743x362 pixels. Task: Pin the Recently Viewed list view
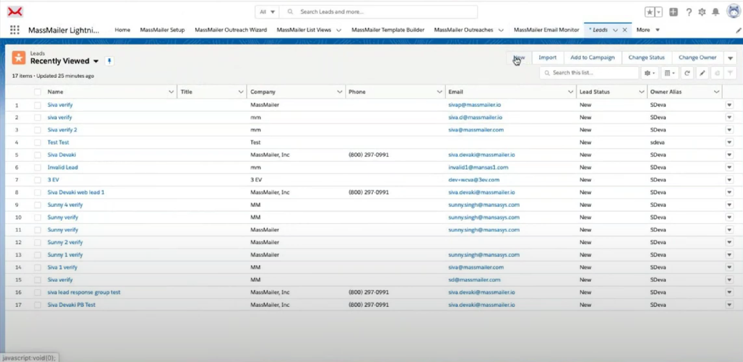(109, 61)
